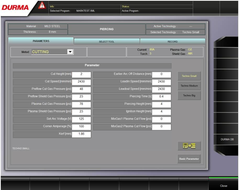Open the RECORD tab
The height and width of the screenshot is (190, 239).
pyautogui.click(x=173, y=42)
